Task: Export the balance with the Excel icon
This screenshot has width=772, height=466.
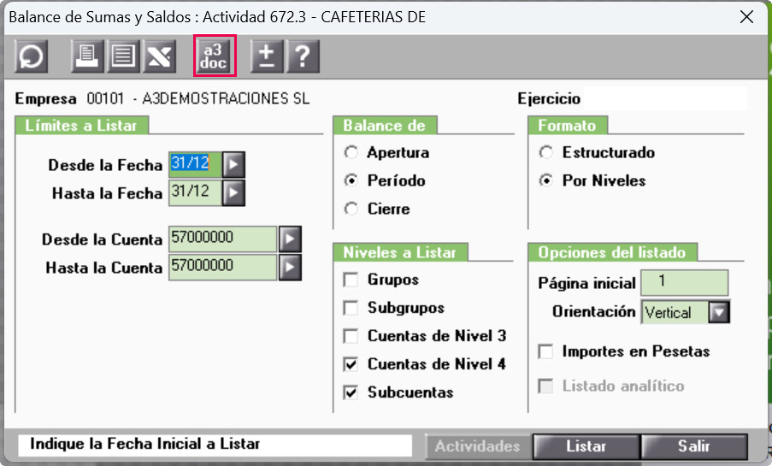Action: [160, 56]
